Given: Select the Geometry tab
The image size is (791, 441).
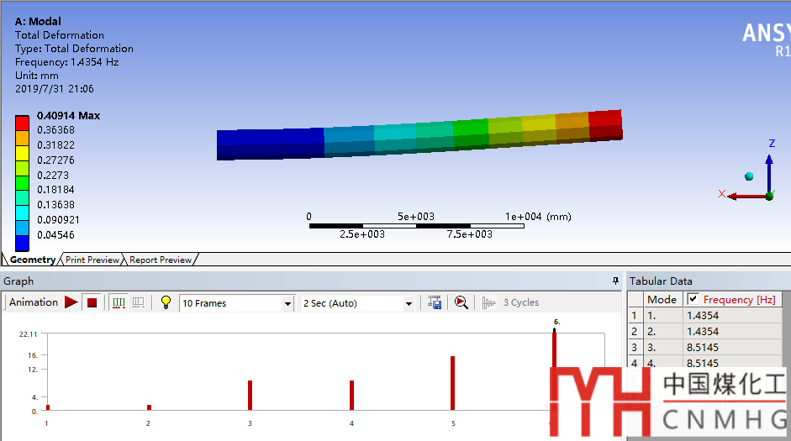Looking at the screenshot, I should [32, 260].
